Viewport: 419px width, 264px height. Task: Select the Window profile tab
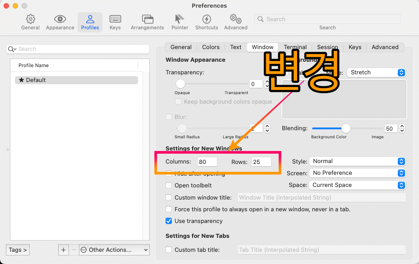coord(262,47)
